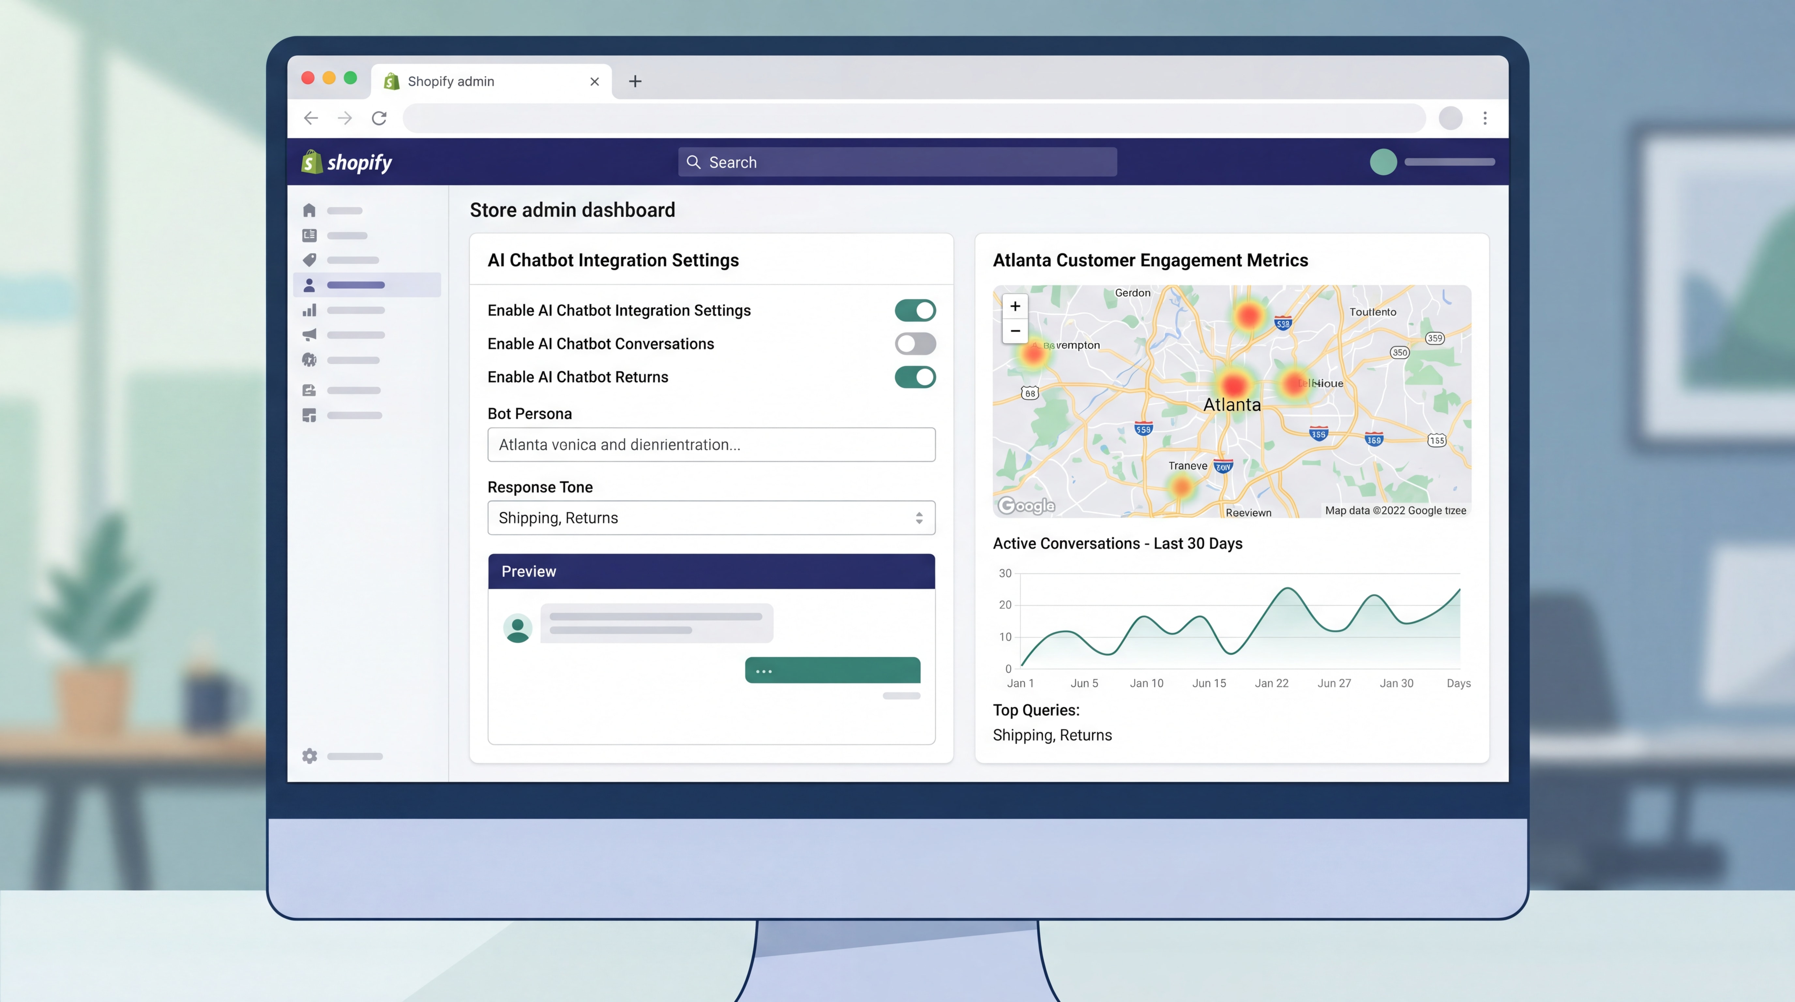Go back with the browser back arrow
Screen dimensions: 1795x1002
[x=311, y=118]
